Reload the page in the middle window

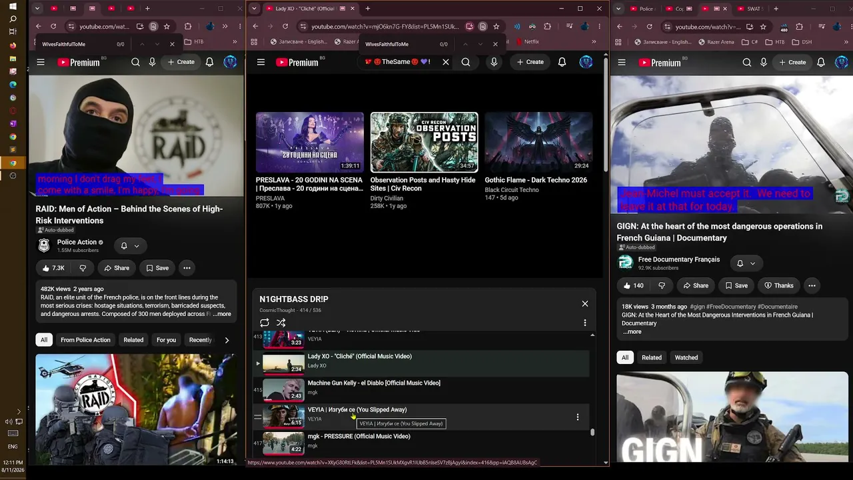[285, 27]
